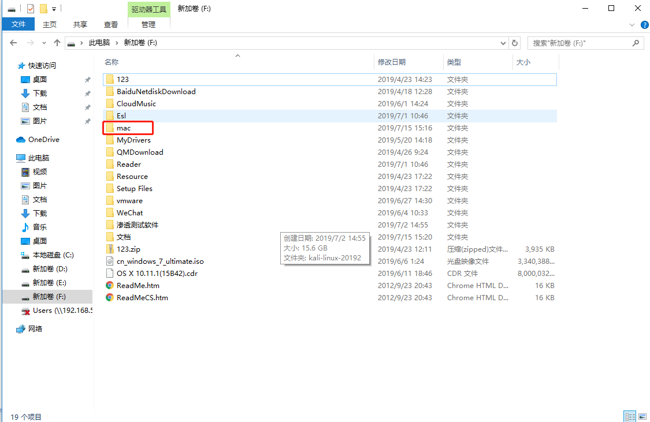650x422 pixels.
Task: Select the MyDrivers folder icon
Action: [110, 140]
